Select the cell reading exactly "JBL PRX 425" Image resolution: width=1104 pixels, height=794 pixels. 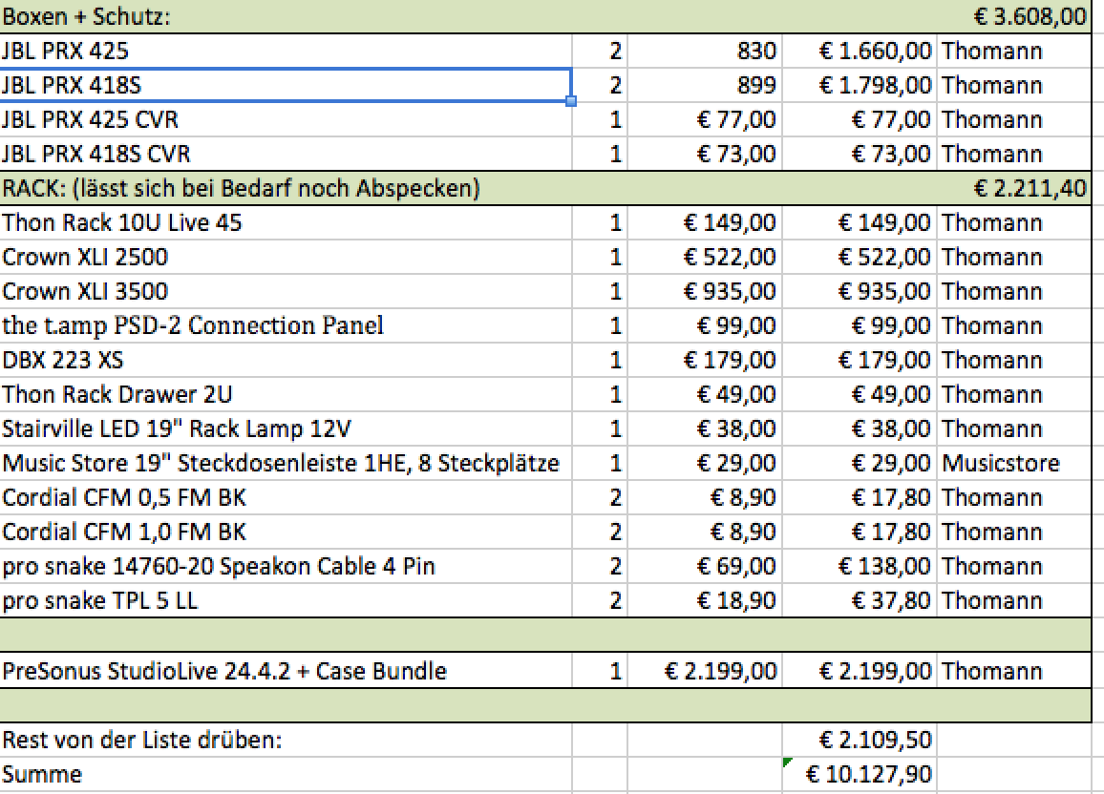coord(286,51)
